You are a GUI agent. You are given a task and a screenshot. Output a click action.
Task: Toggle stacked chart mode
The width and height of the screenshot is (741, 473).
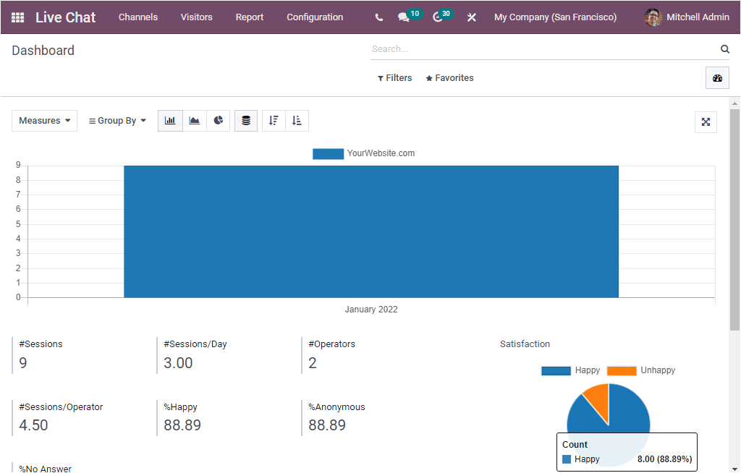click(x=245, y=120)
